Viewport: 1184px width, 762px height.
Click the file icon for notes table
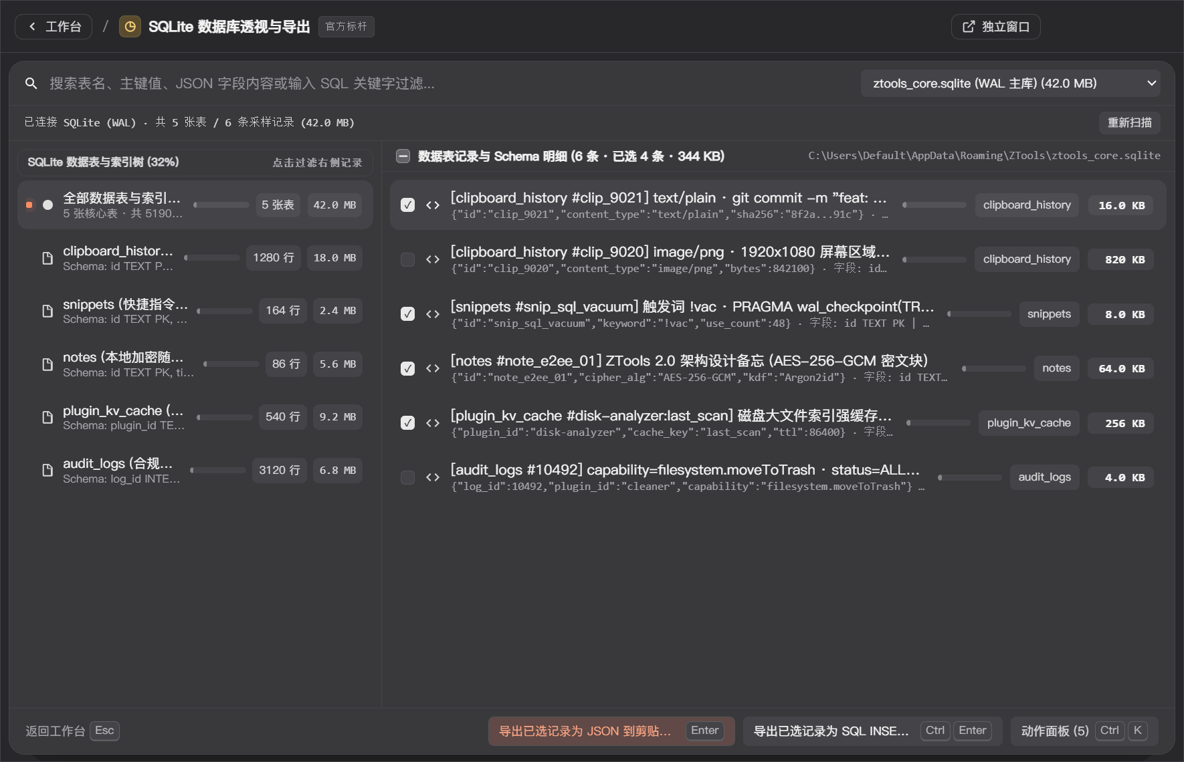(47, 364)
